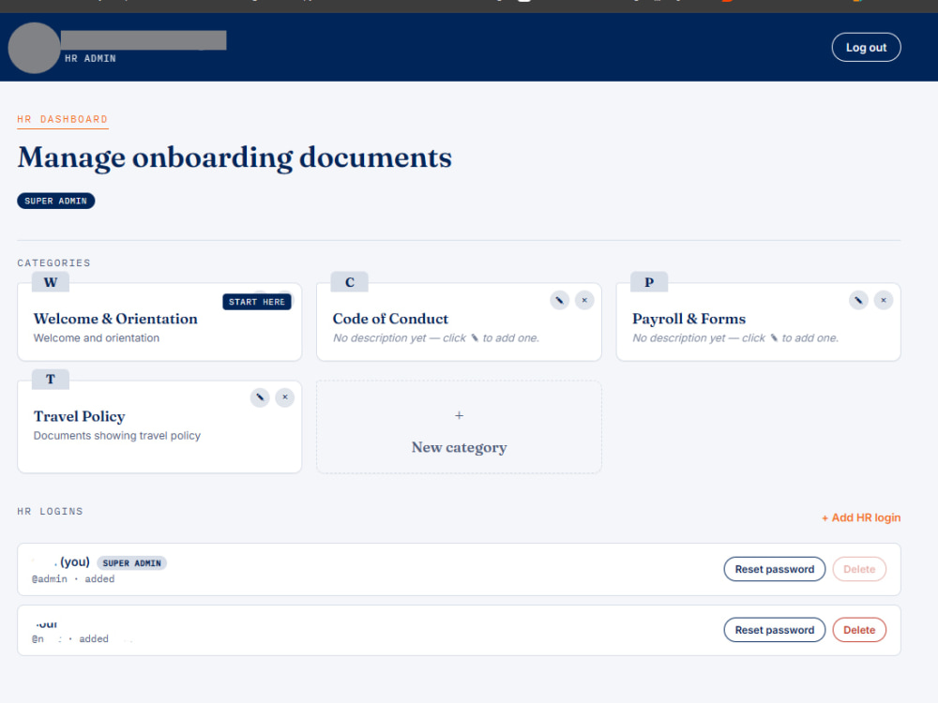Click the SUPER ADMIN badge under the heading
Screen dimensions: 938x703
(x=55, y=201)
